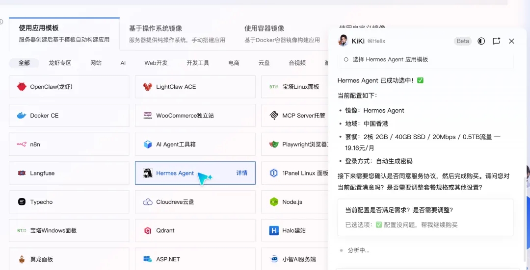The image size is (530, 270).
Task: Click the Qdrant template name
Action: (x=165, y=230)
